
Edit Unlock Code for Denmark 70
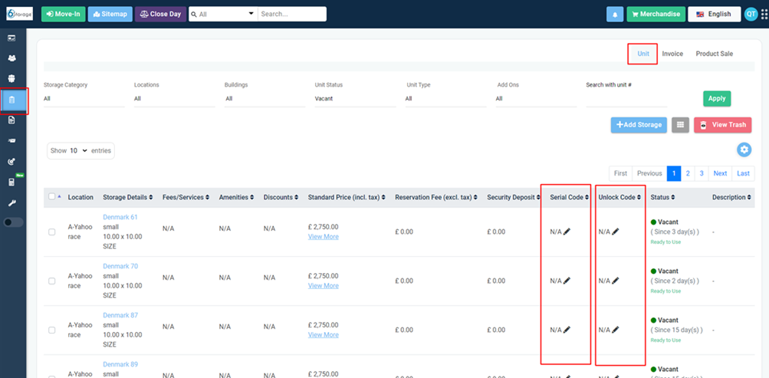pyautogui.click(x=615, y=281)
